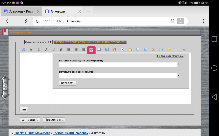This screenshot has height=136, width=219.
Task: Open reader mode text icon
Action: (172, 21)
